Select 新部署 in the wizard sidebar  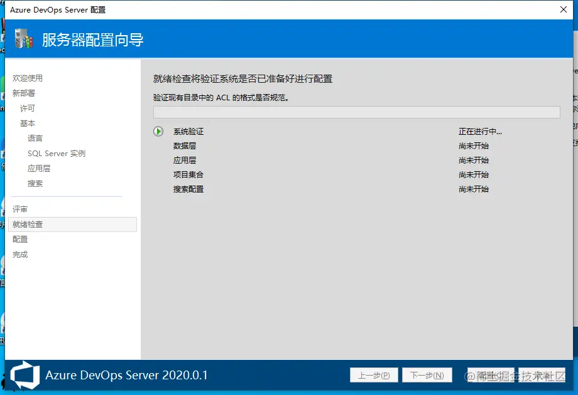(x=24, y=93)
